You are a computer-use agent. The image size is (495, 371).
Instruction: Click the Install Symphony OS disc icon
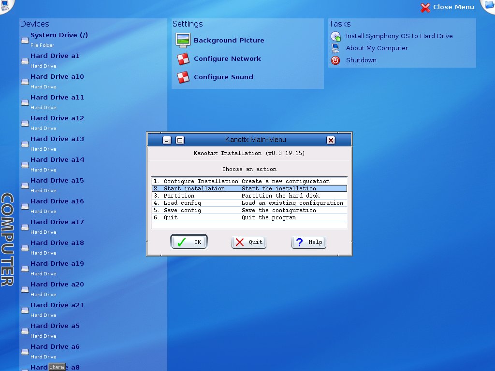[335, 36]
